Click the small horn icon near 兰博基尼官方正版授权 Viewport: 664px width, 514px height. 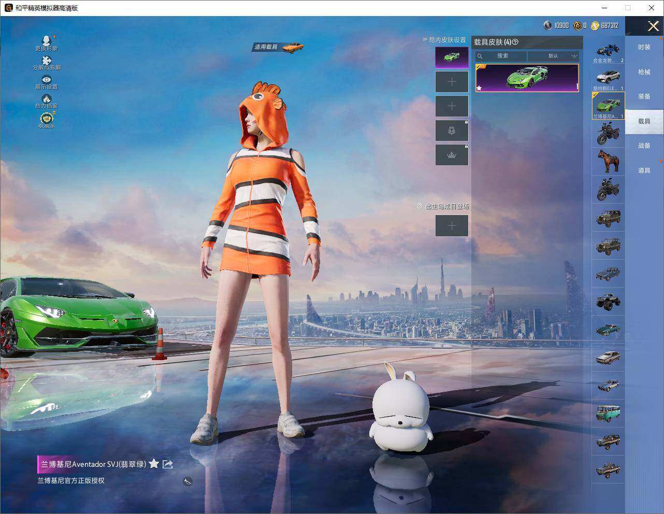[x=187, y=481]
